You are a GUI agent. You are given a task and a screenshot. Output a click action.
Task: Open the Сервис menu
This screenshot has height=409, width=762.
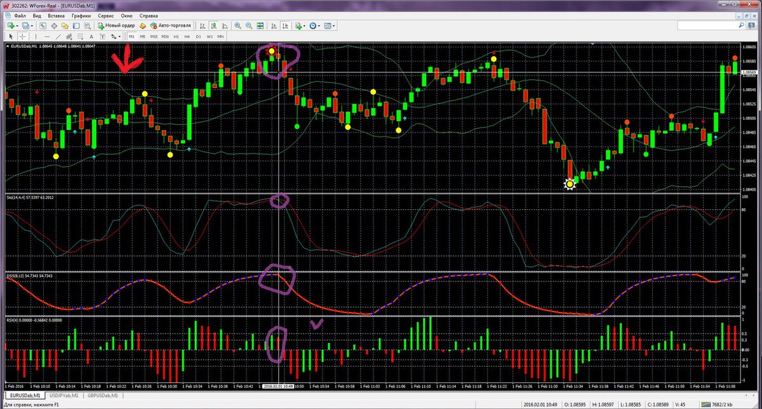click(x=105, y=14)
